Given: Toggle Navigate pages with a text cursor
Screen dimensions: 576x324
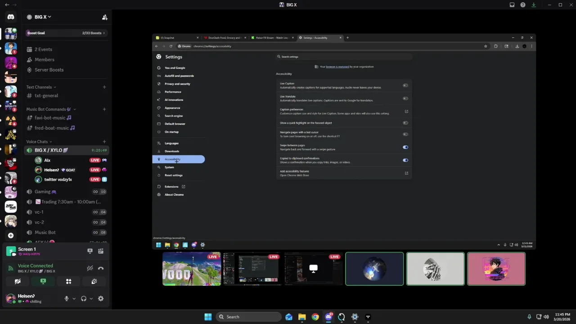Looking at the screenshot, I should pos(405,134).
